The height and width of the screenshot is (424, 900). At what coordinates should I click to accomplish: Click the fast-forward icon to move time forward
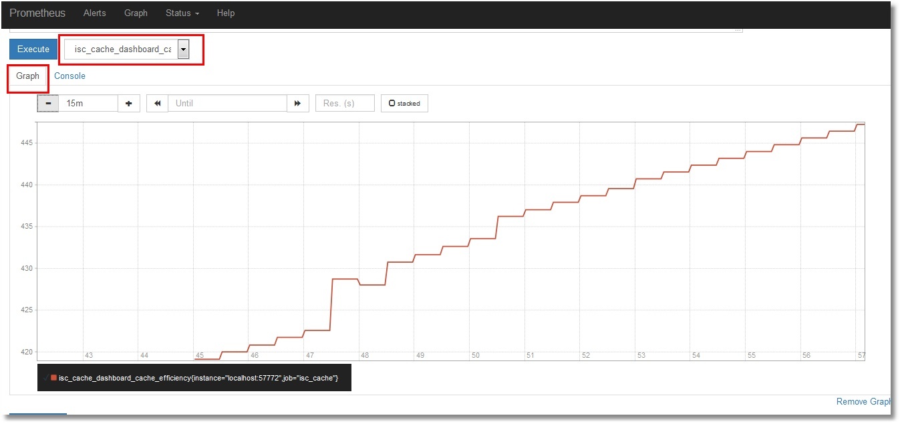point(297,104)
